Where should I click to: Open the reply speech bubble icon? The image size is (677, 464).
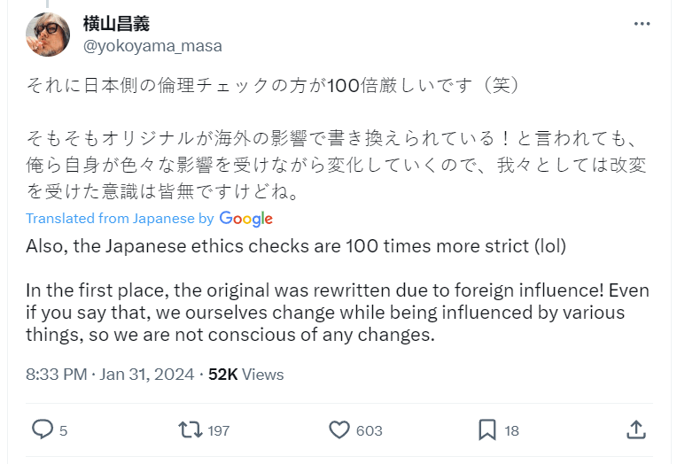(x=42, y=429)
